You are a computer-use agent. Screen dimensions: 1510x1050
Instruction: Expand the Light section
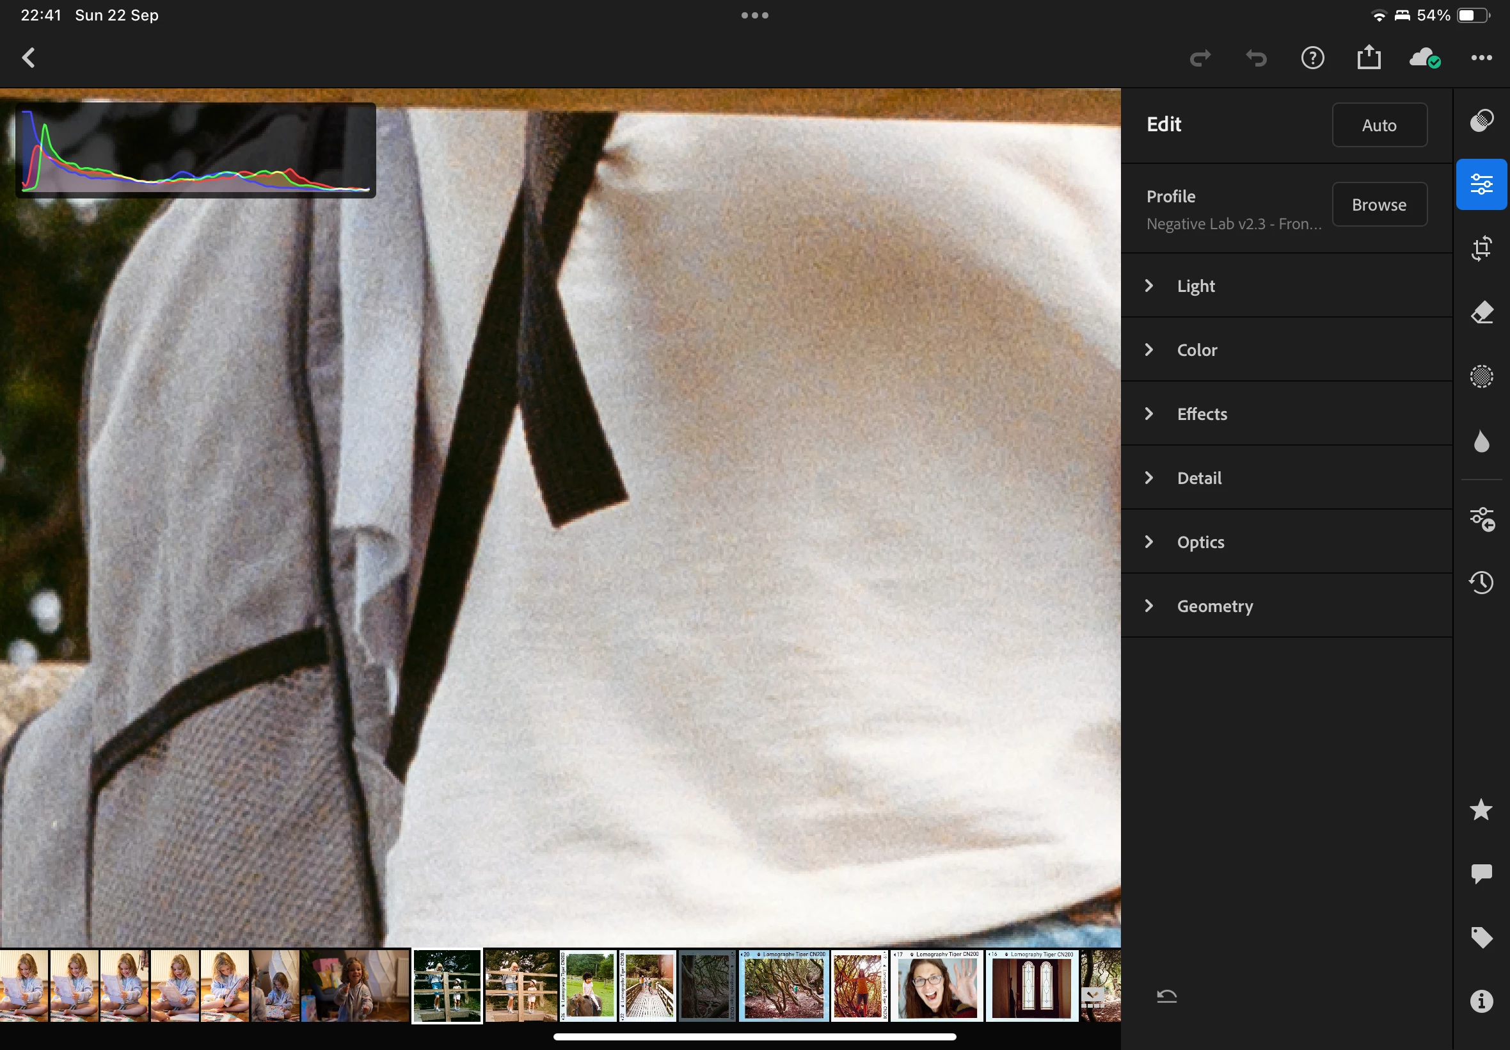[1196, 286]
